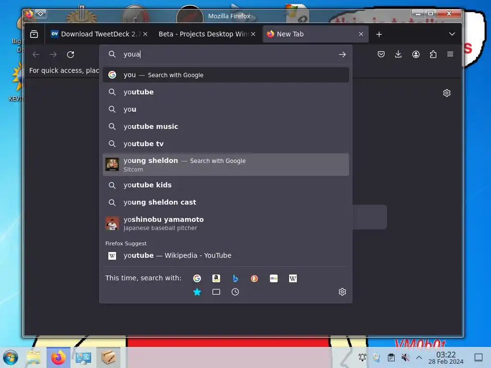The height and width of the screenshot is (368, 491).
Task: Select the plain 'you' search suggestion
Action: click(226, 109)
